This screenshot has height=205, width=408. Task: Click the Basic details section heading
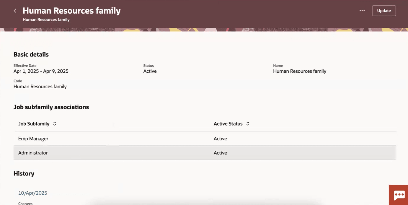point(31,54)
